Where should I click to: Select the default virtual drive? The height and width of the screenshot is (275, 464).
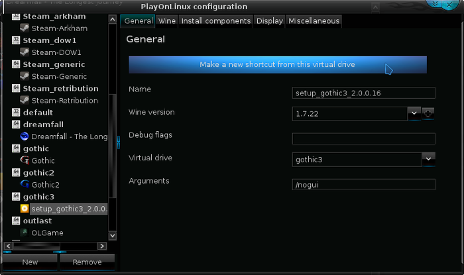click(38, 113)
